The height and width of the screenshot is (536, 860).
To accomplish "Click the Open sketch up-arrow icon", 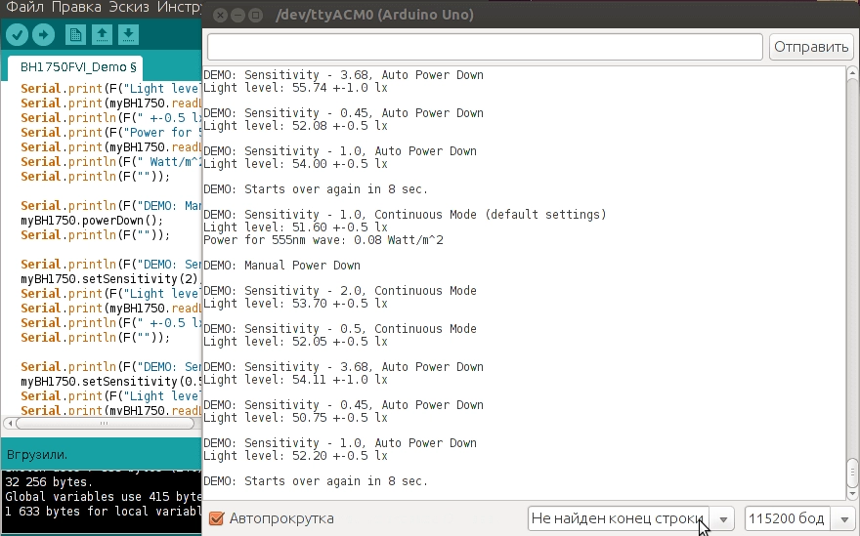I will pyautogui.click(x=102, y=35).
